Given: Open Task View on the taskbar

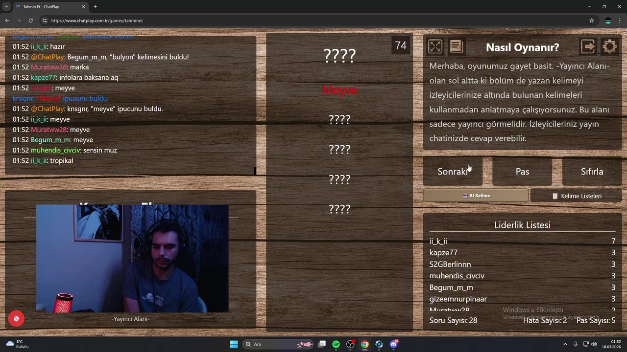Looking at the screenshot, I should [322, 344].
